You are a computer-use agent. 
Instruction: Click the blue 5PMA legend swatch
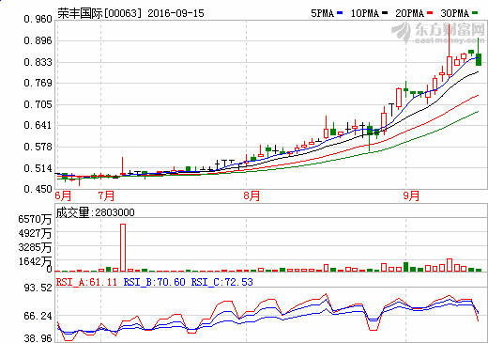click(x=340, y=13)
